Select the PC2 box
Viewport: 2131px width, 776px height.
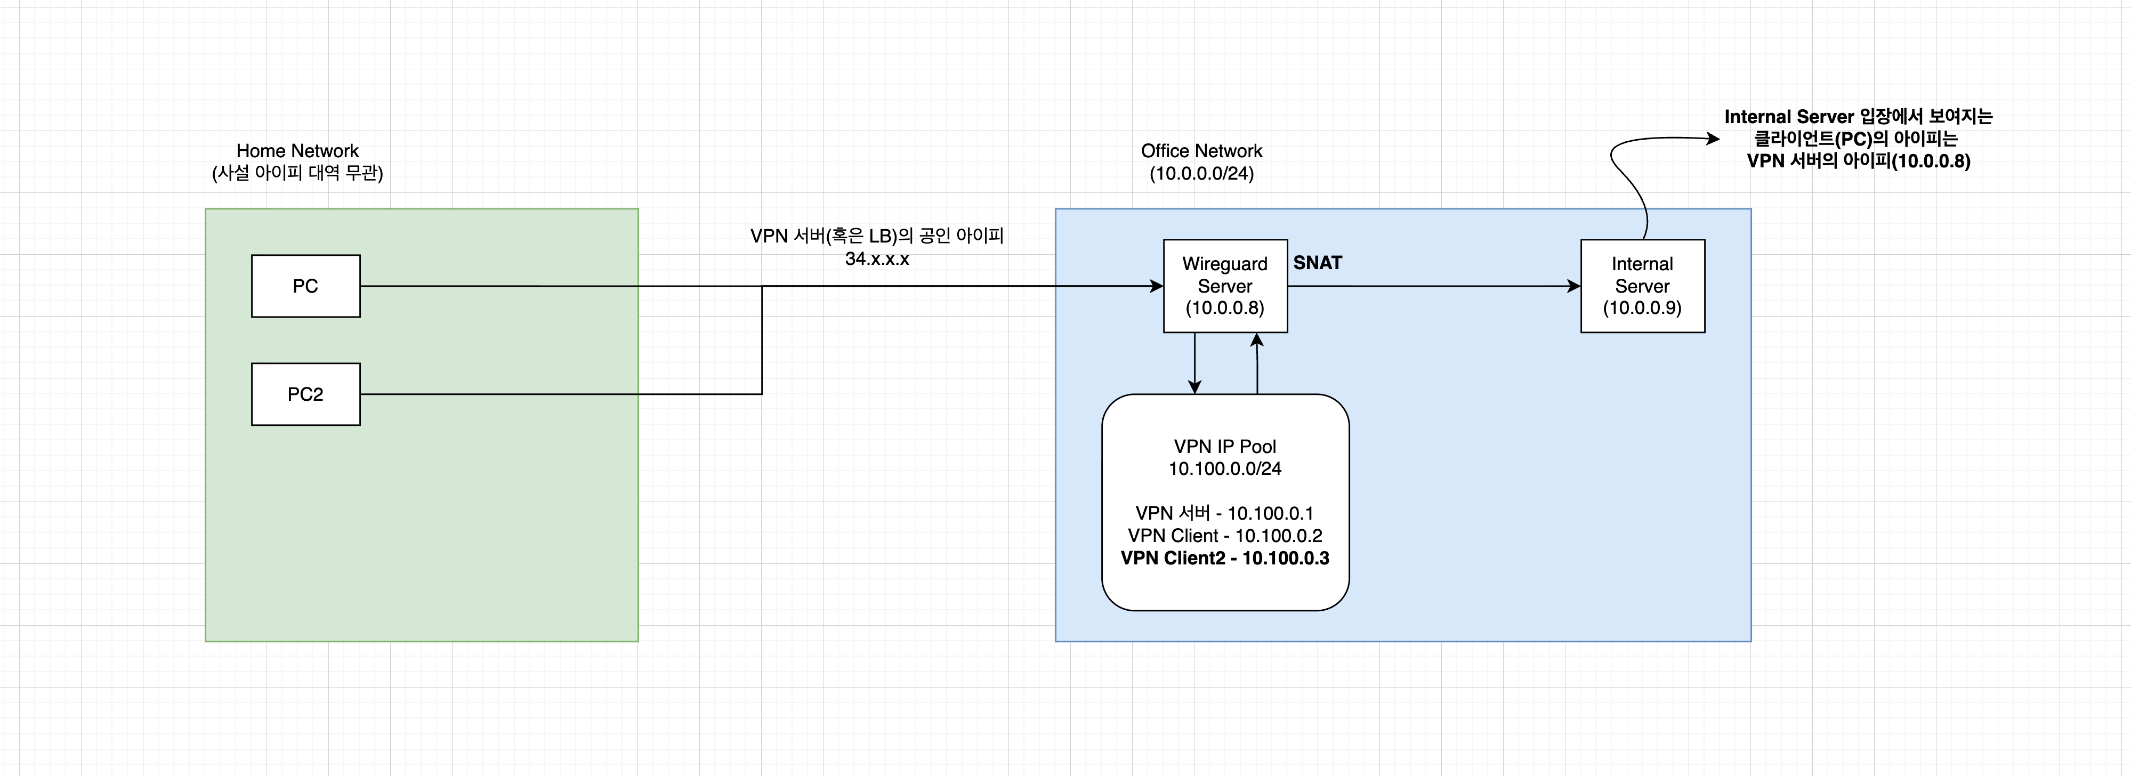coord(305,394)
